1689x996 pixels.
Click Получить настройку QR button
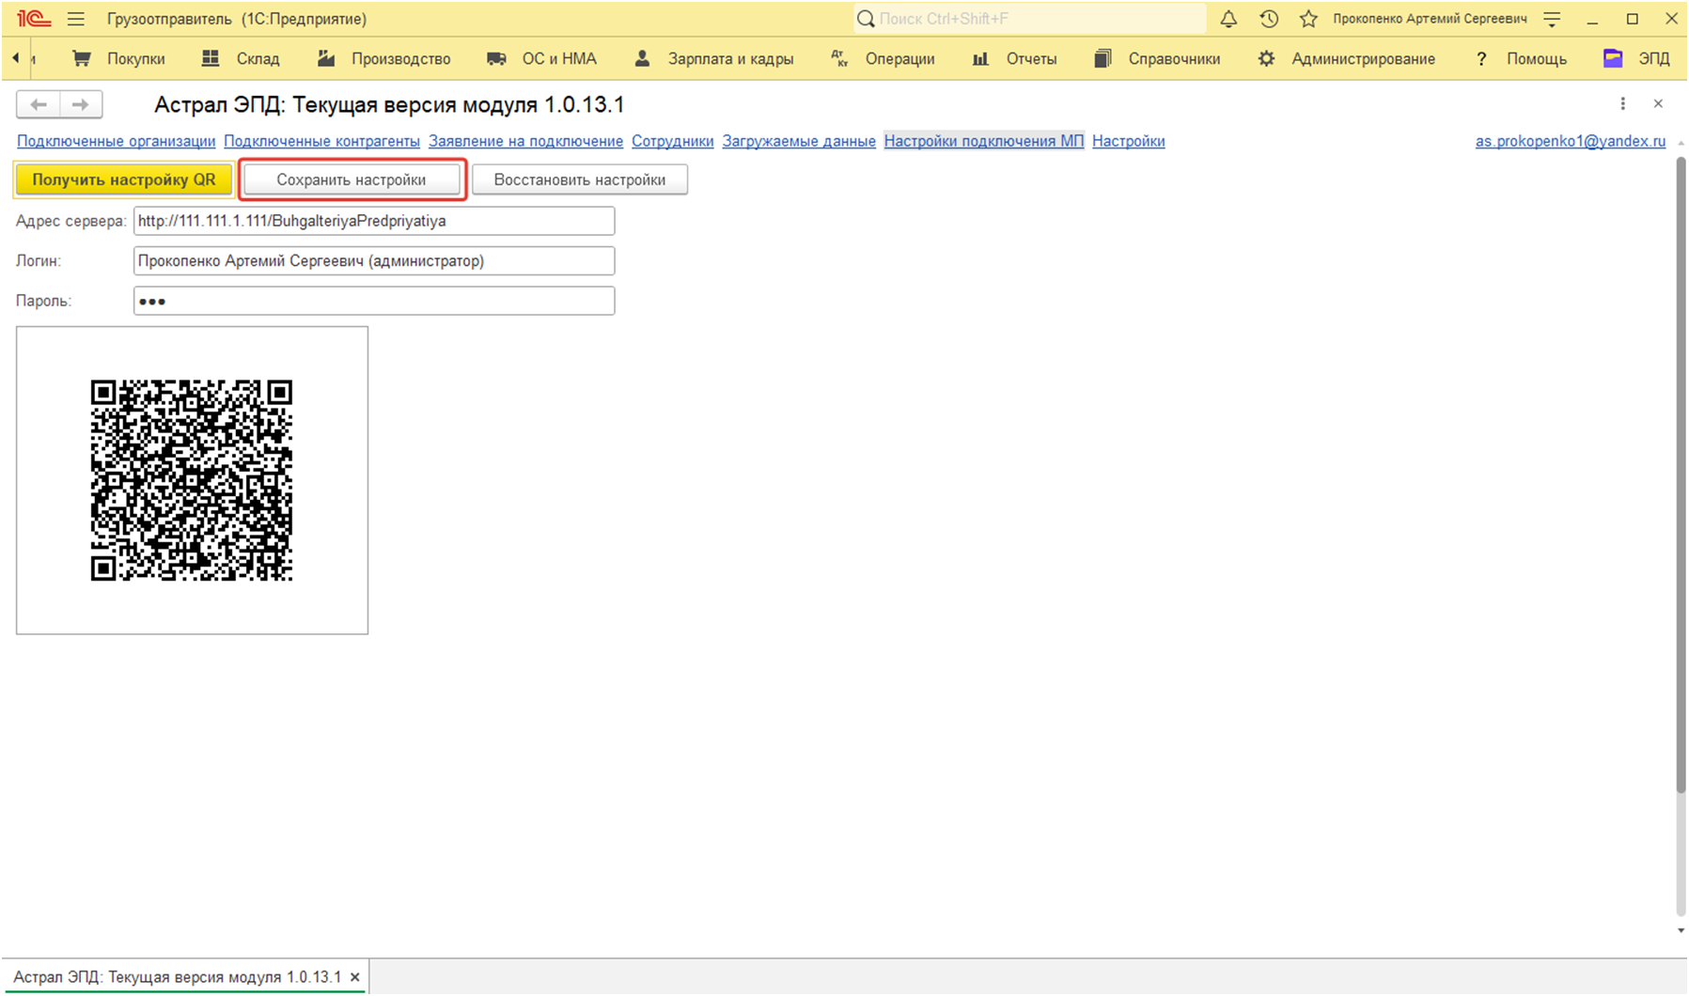124,179
